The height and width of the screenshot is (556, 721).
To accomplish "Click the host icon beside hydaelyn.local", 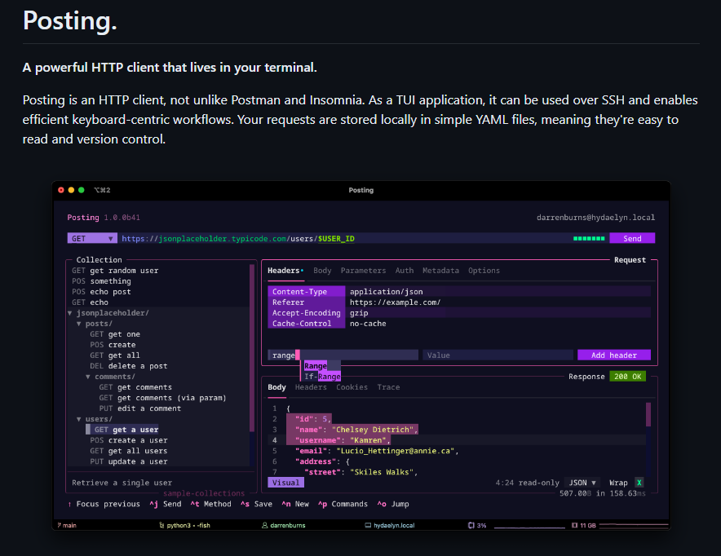I will (x=368, y=525).
